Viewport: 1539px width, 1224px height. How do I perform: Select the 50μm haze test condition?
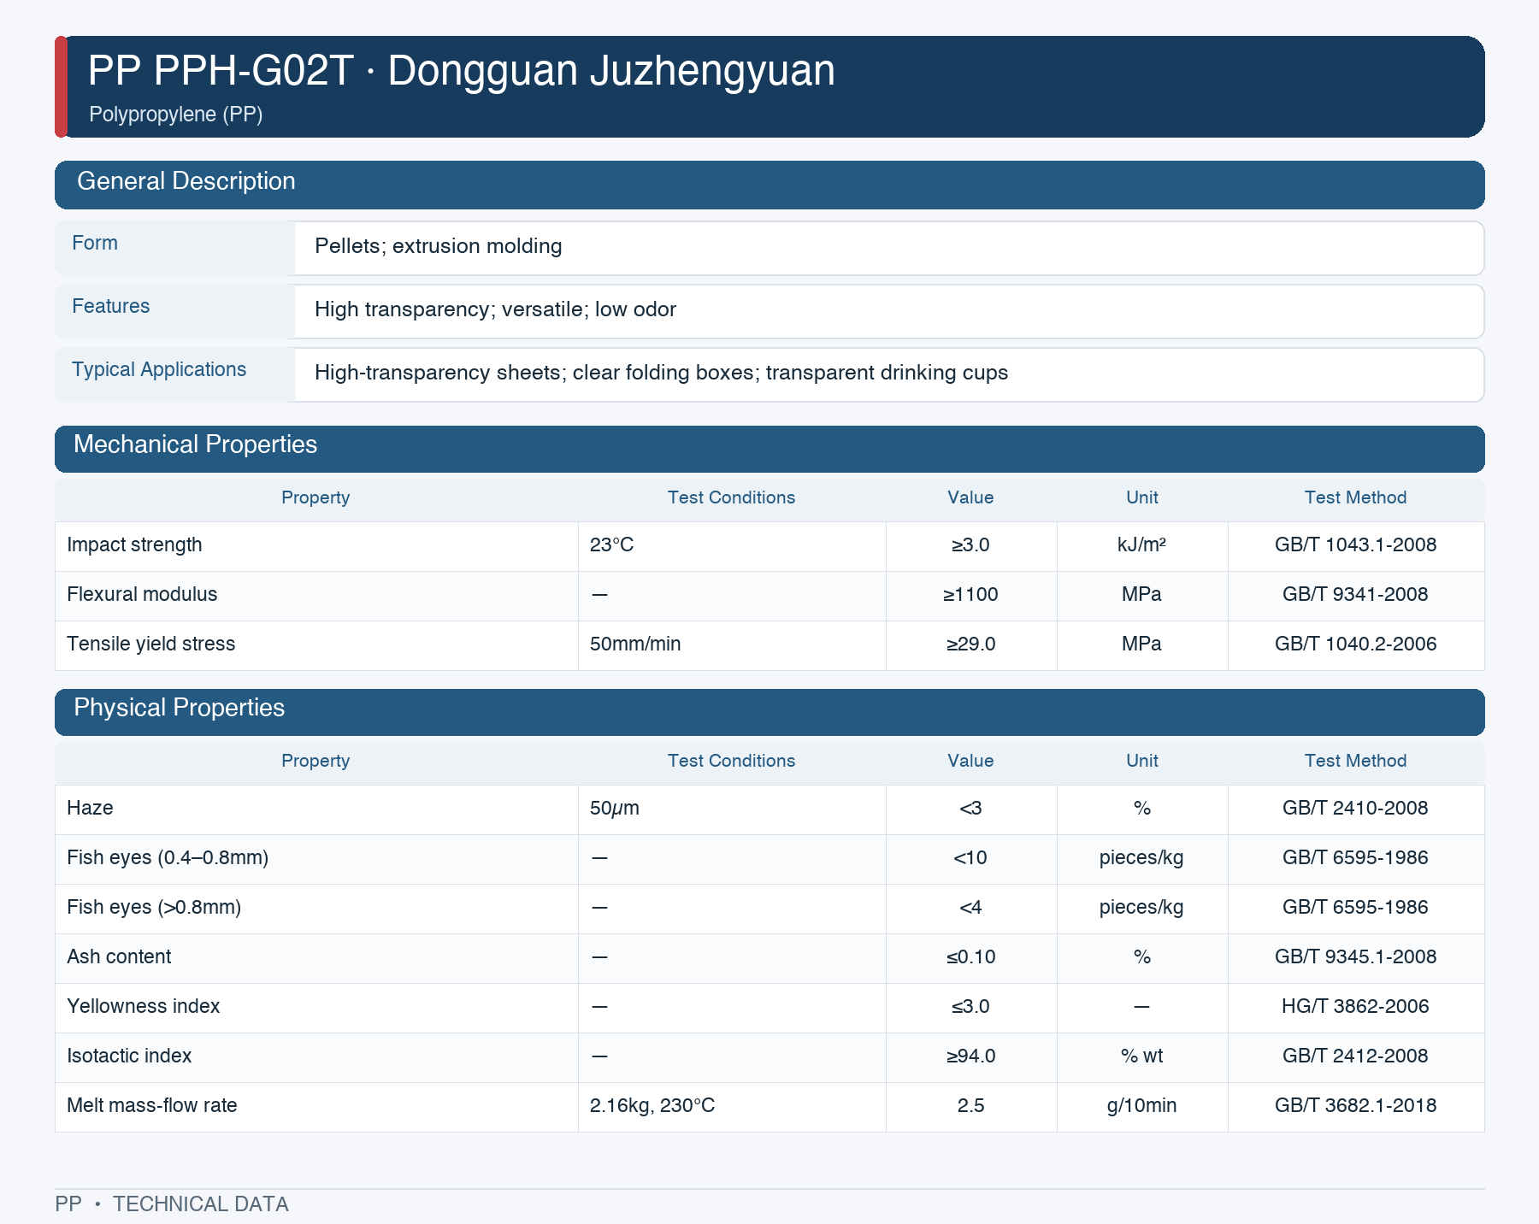point(614,809)
